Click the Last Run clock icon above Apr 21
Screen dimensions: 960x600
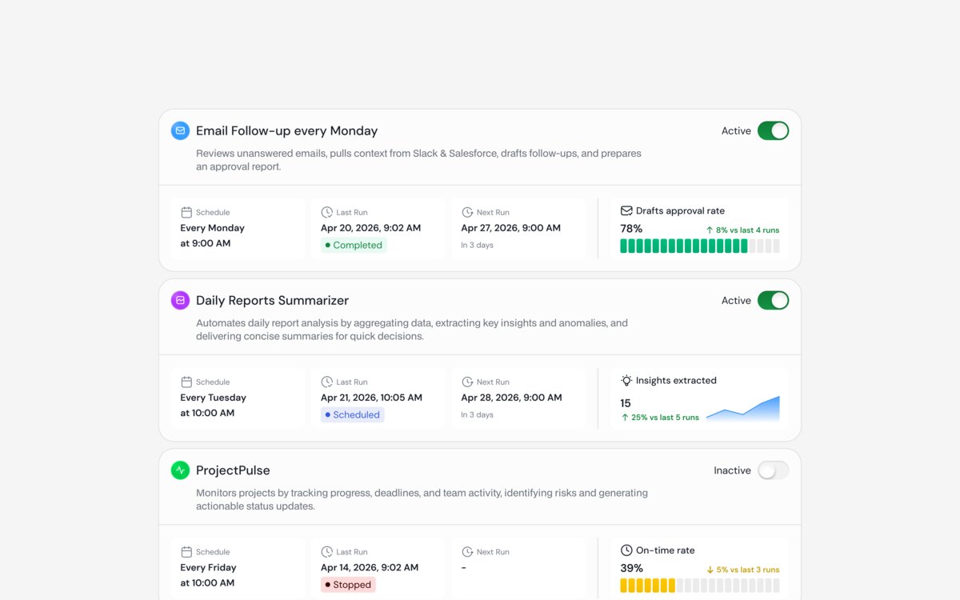tap(326, 382)
